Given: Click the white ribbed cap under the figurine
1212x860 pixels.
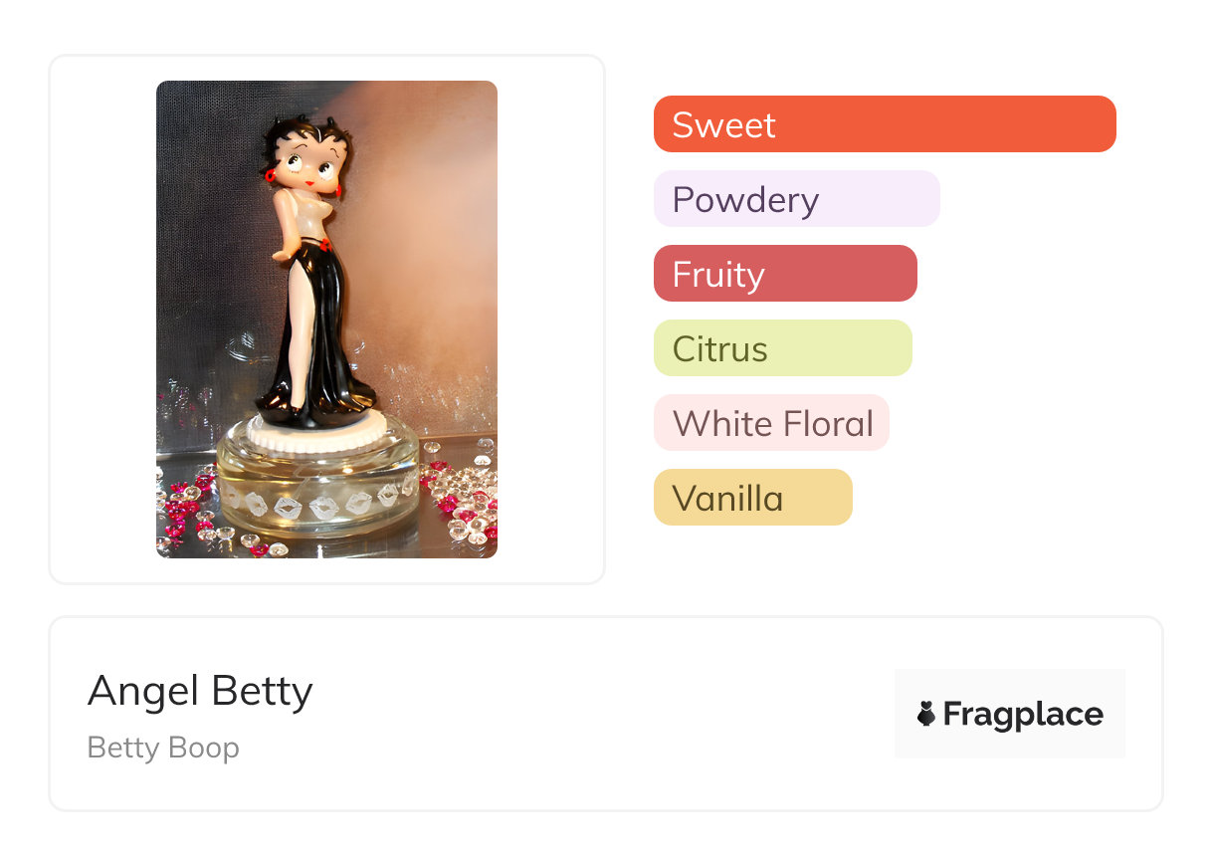Looking at the screenshot, I should pos(318,434).
